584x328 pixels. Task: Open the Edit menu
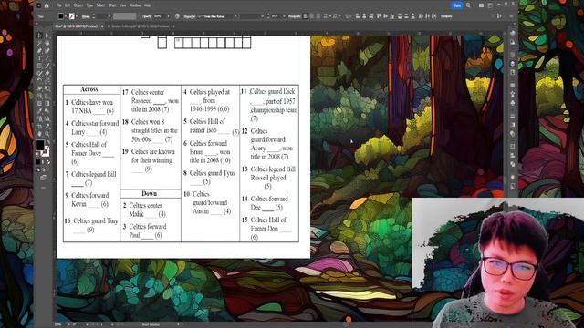pyautogui.click(x=68, y=5)
